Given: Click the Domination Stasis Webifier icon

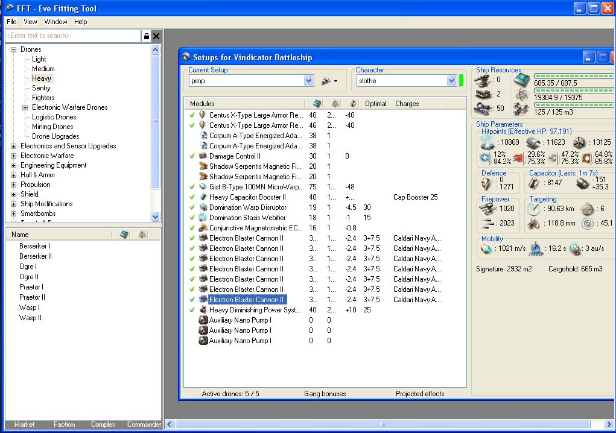Looking at the screenshot, I should pyautogui.click(x=203, y=218).
